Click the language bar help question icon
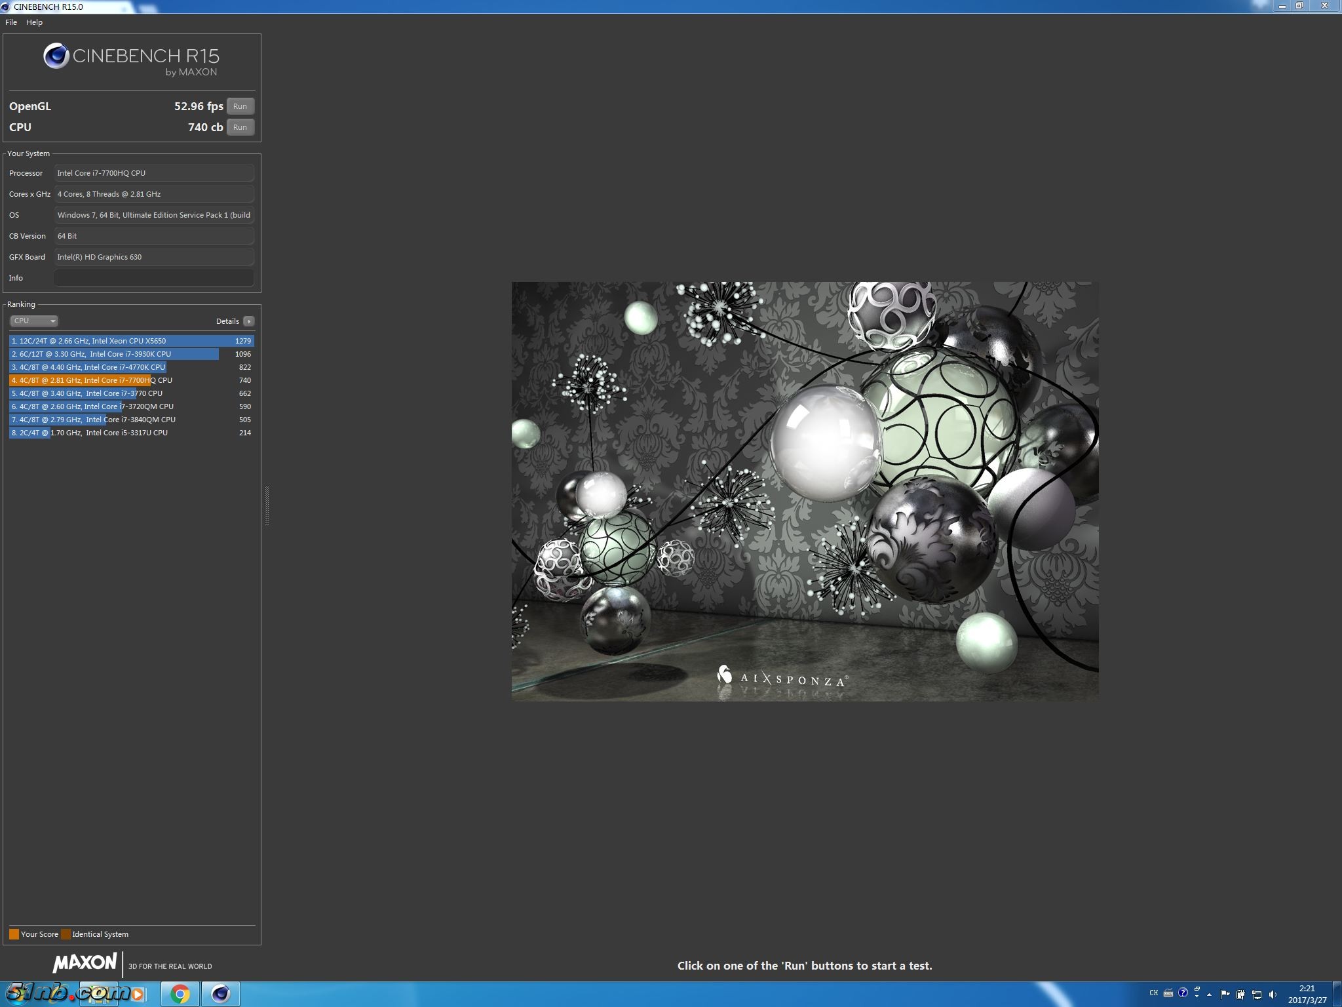Viewport: 1342px width, 1007px height. tap(1183, 993)
